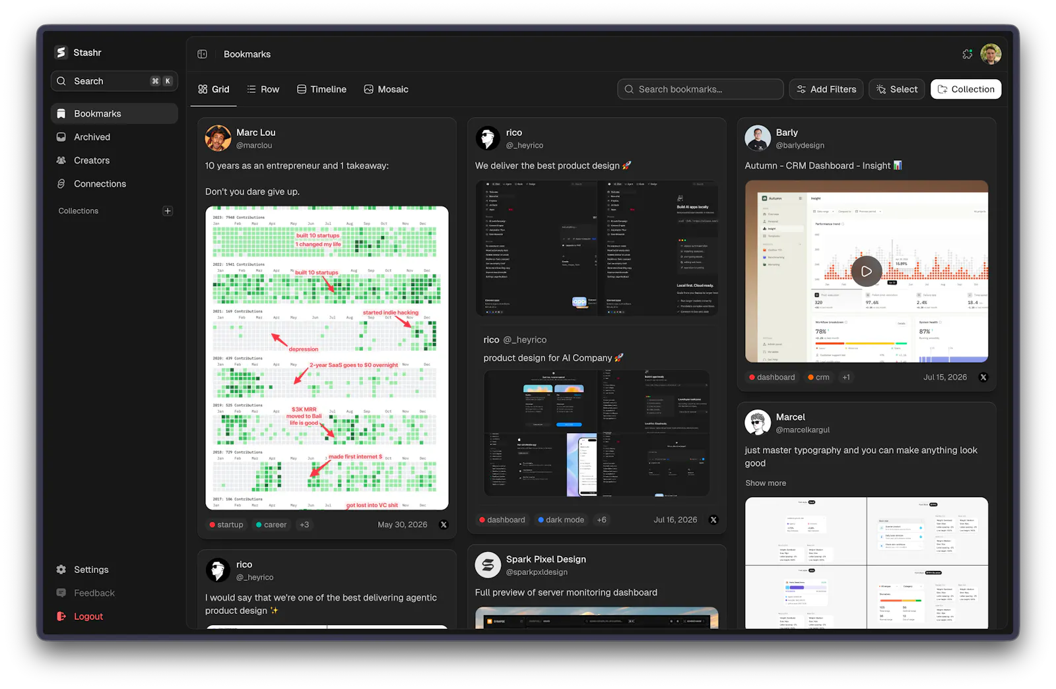Screen dimensions: 1056x689
Task: Click the startup tag
Action: (x=226, y=525)
